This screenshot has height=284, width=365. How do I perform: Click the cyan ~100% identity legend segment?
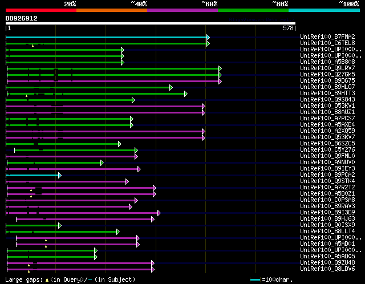pos(325,10)
